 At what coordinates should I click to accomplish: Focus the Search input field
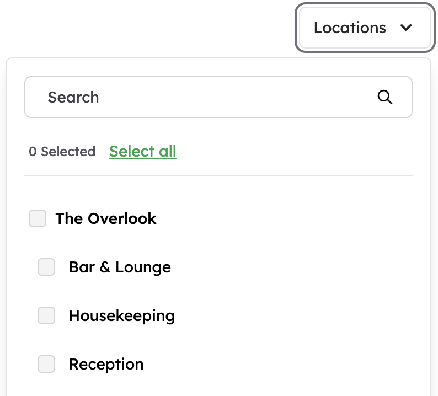point(218,97)
